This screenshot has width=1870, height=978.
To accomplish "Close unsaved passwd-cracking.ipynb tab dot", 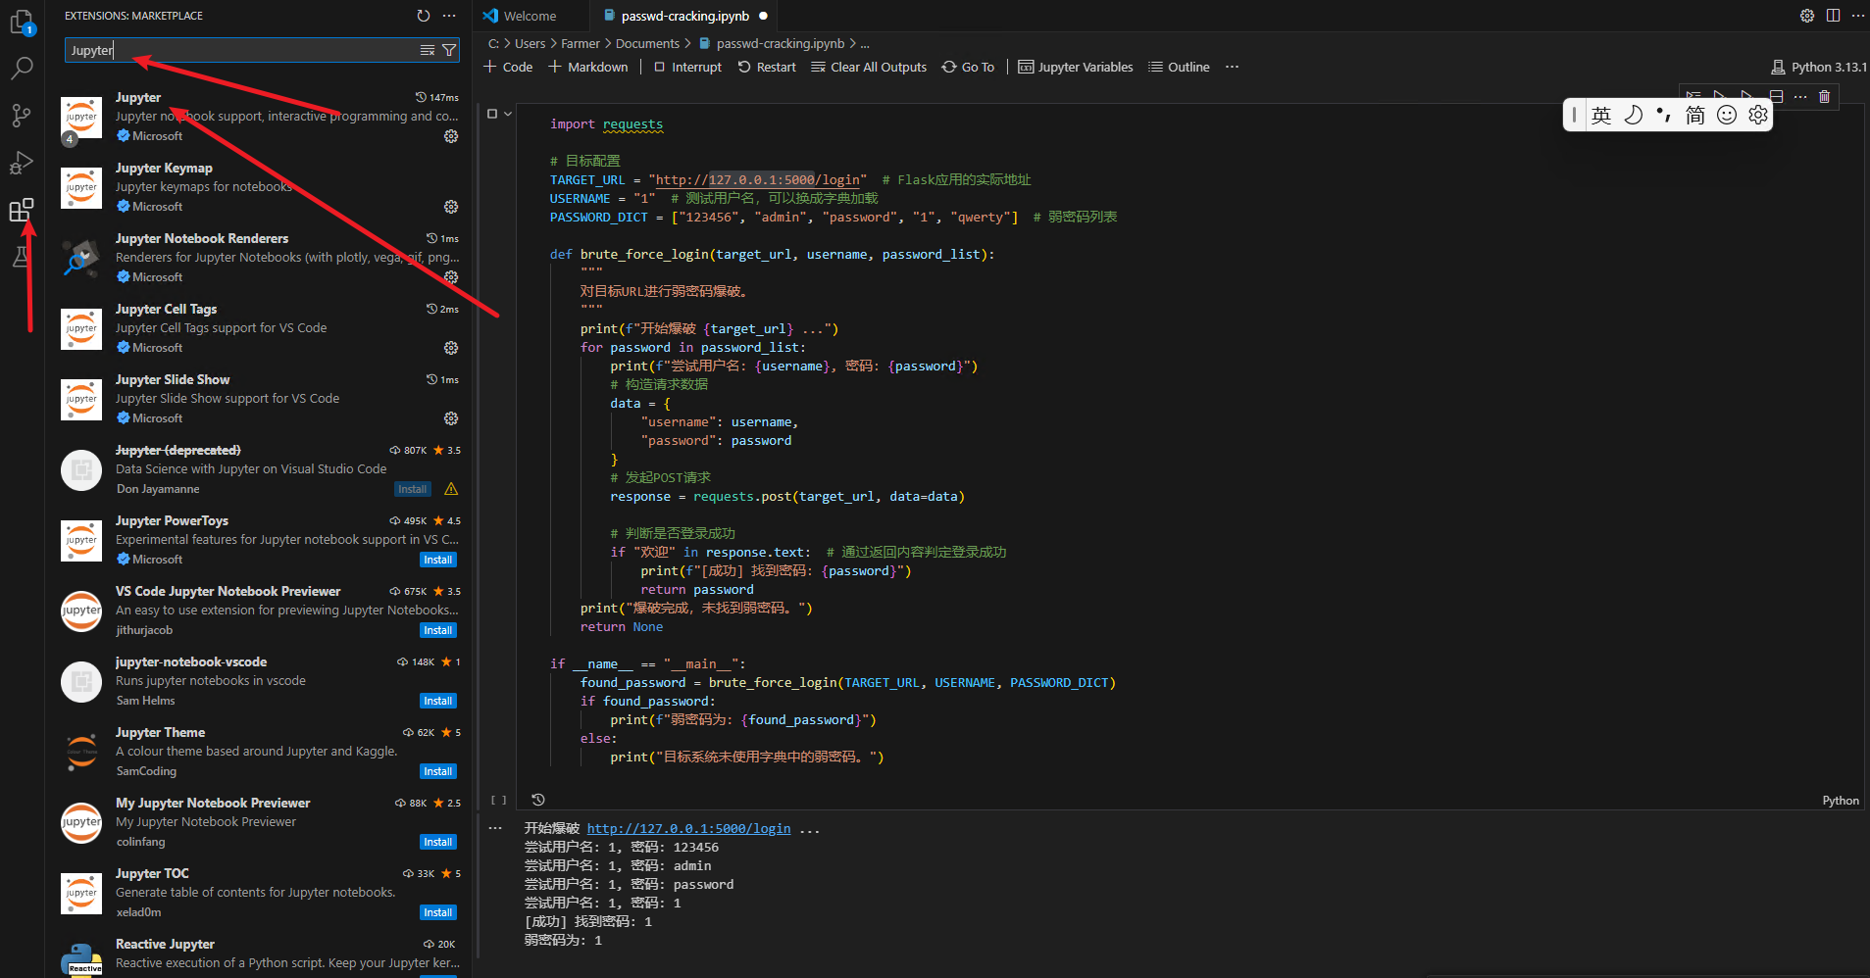I will click(x=763, y=16).
